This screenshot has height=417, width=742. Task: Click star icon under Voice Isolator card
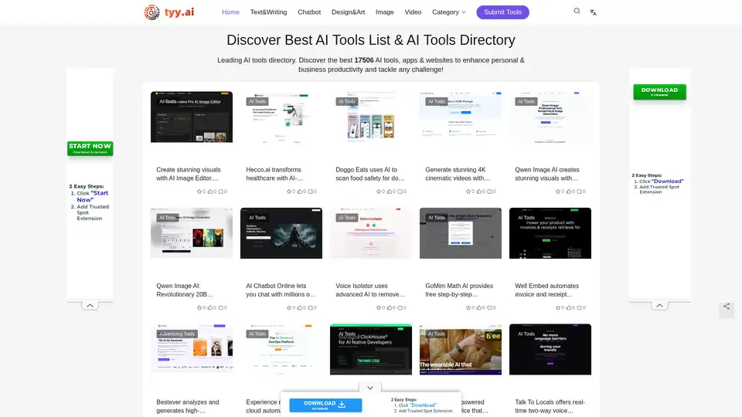[379, 307]
